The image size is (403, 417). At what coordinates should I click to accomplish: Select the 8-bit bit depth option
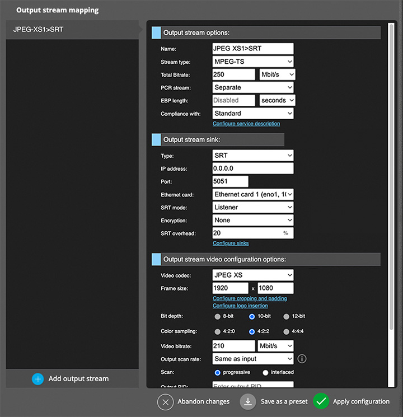click(x=218, y=316)
